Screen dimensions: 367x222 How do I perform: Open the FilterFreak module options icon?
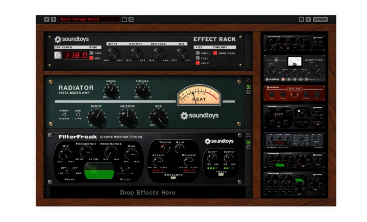coord(248,135)
